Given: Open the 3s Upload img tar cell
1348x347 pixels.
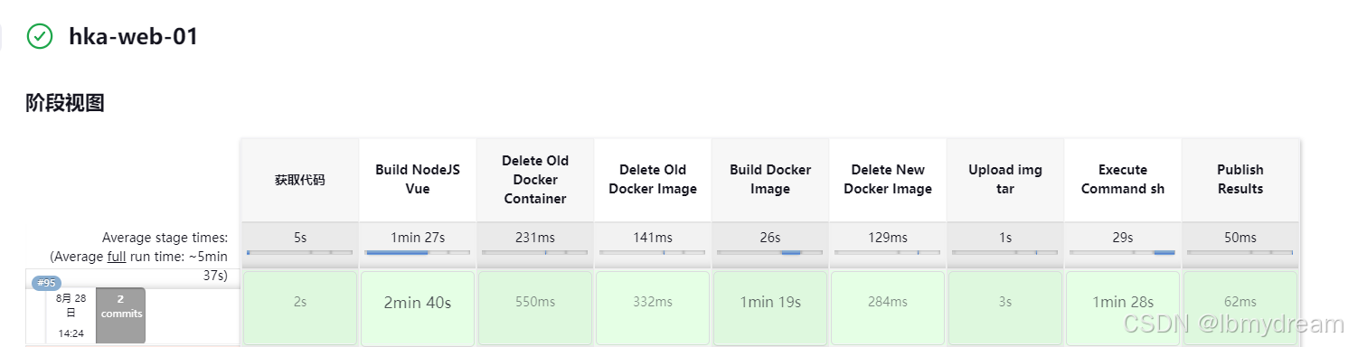Looking at the screenshot, I should coord(1005,303).
